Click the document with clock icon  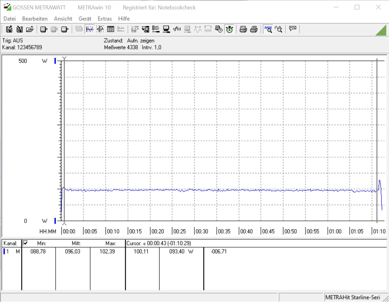[219, 29]
